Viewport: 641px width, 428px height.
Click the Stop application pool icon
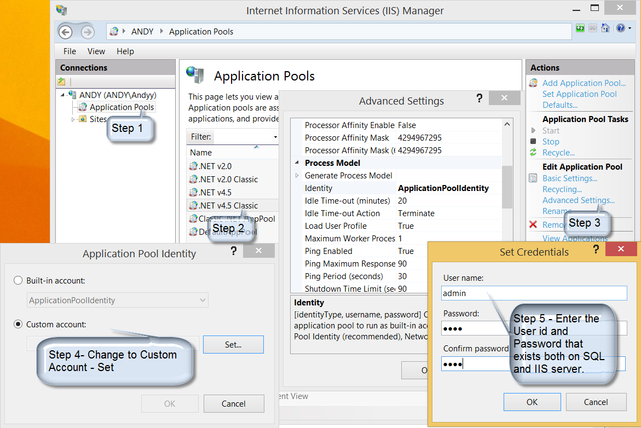coord(533,141)
